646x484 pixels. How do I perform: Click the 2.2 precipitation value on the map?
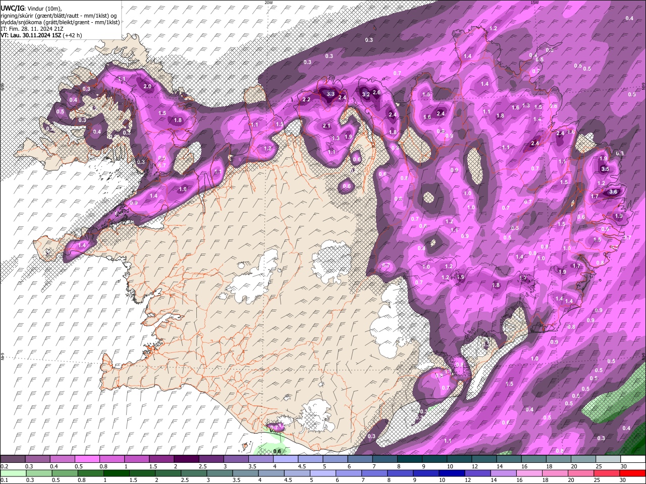click(306, 100)
